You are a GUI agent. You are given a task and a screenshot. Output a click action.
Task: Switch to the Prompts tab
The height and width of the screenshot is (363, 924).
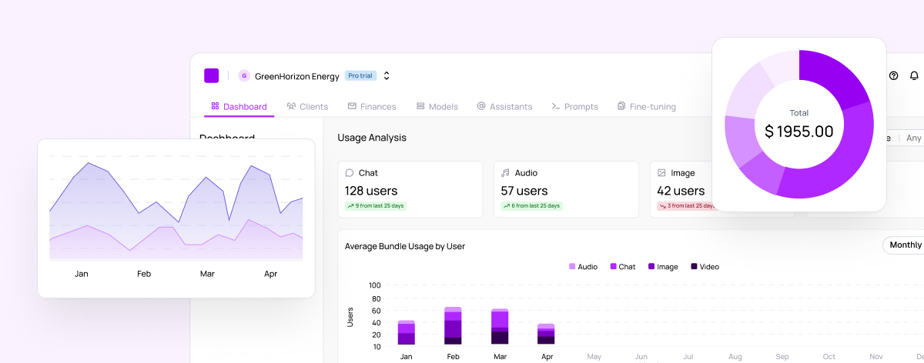pos(574,106)
